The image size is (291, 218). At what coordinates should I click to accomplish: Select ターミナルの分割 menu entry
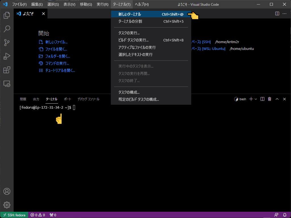click(151, 21)
